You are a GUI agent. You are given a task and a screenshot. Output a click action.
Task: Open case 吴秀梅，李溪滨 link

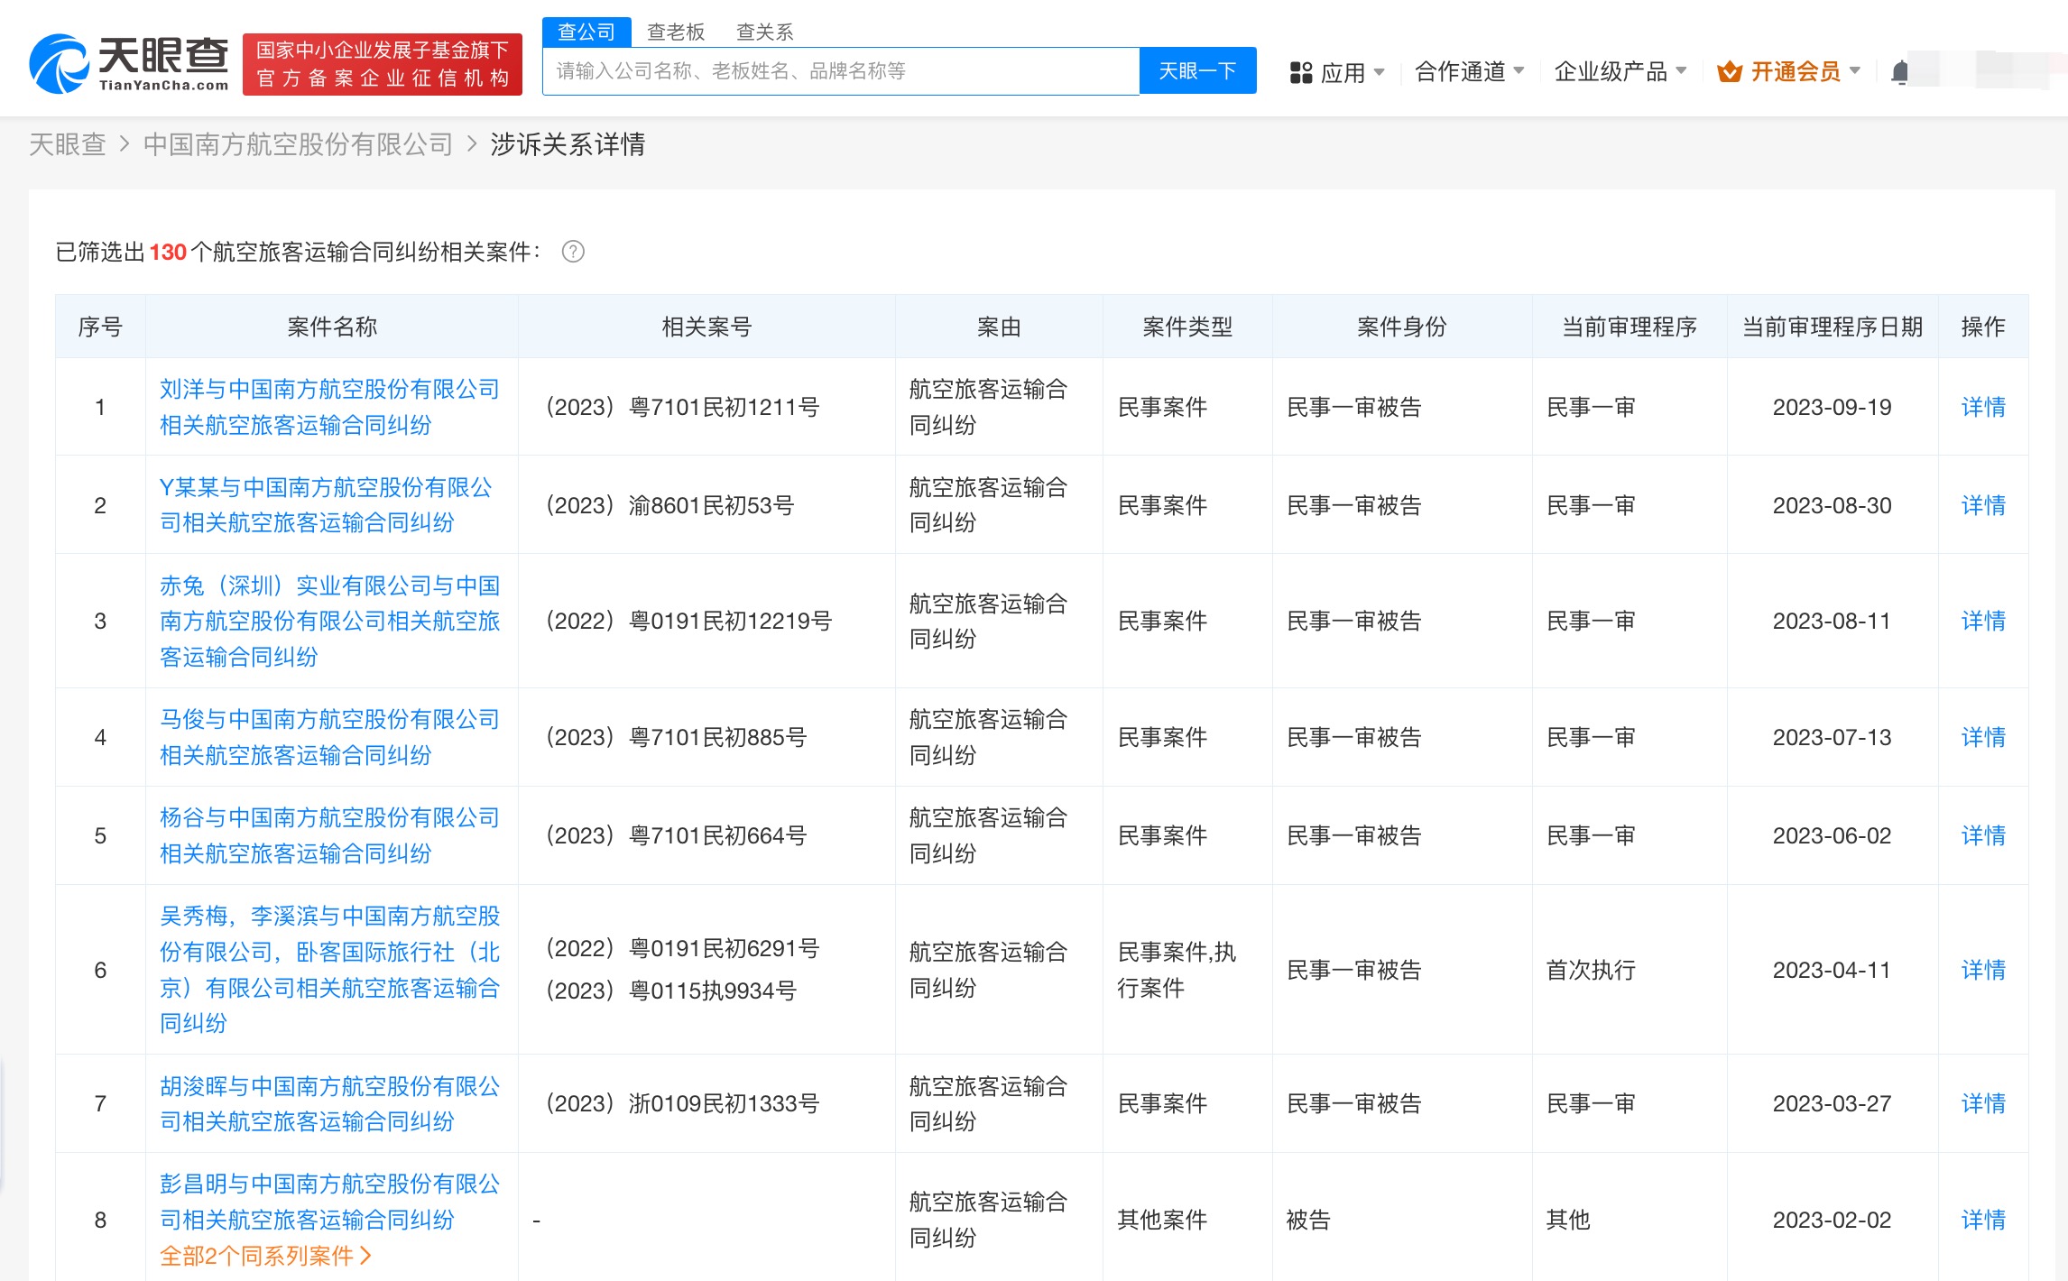329,970
